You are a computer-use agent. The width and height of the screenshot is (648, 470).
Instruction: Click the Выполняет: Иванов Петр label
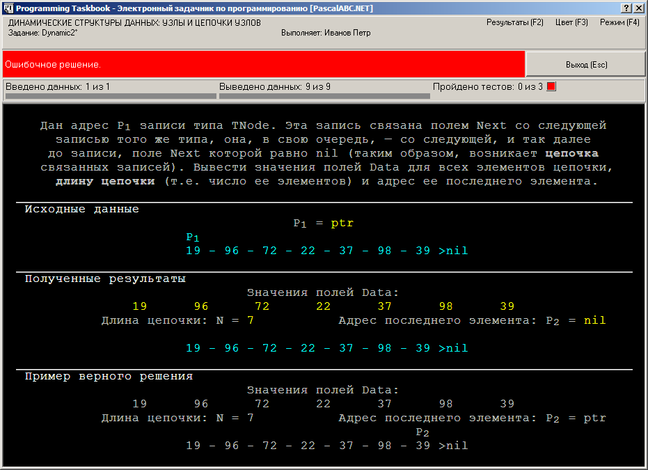coord(326,33)
